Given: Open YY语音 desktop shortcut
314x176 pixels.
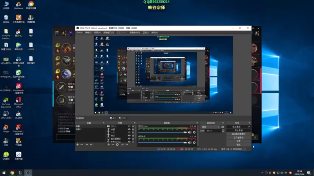Looking at the screenshot, I should pos(18,142).
